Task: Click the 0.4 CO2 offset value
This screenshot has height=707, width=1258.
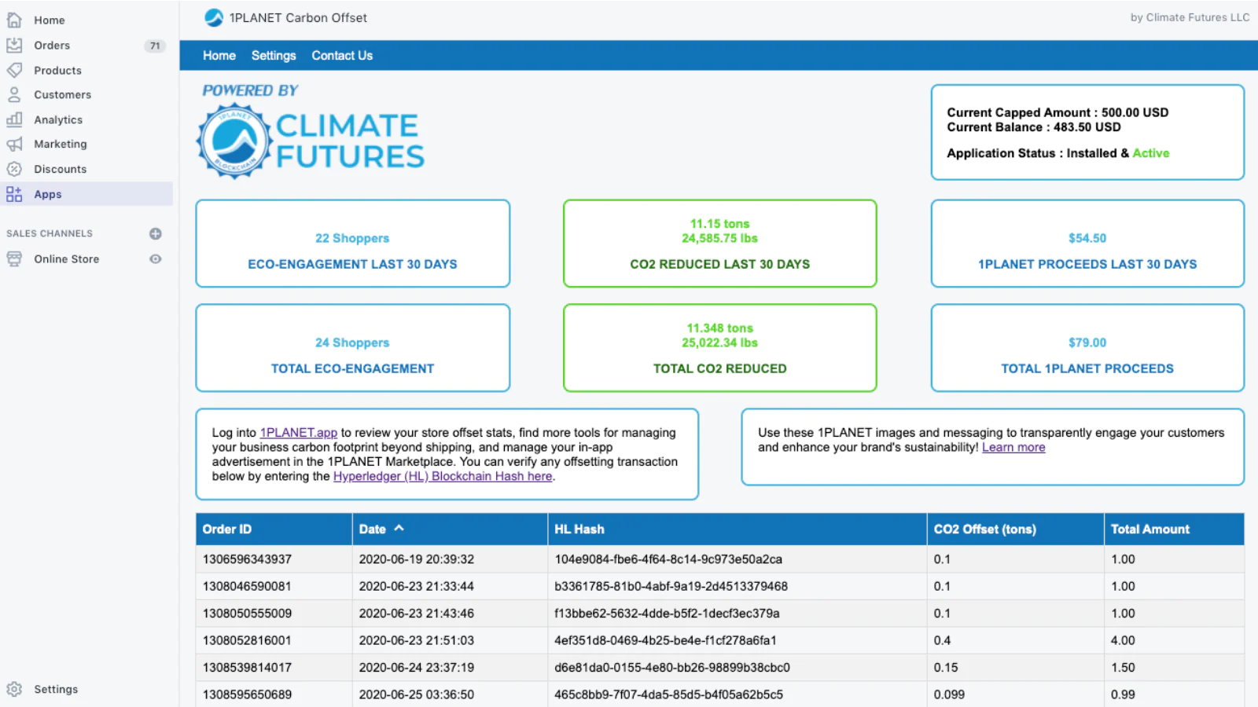Action: [942, 640]
